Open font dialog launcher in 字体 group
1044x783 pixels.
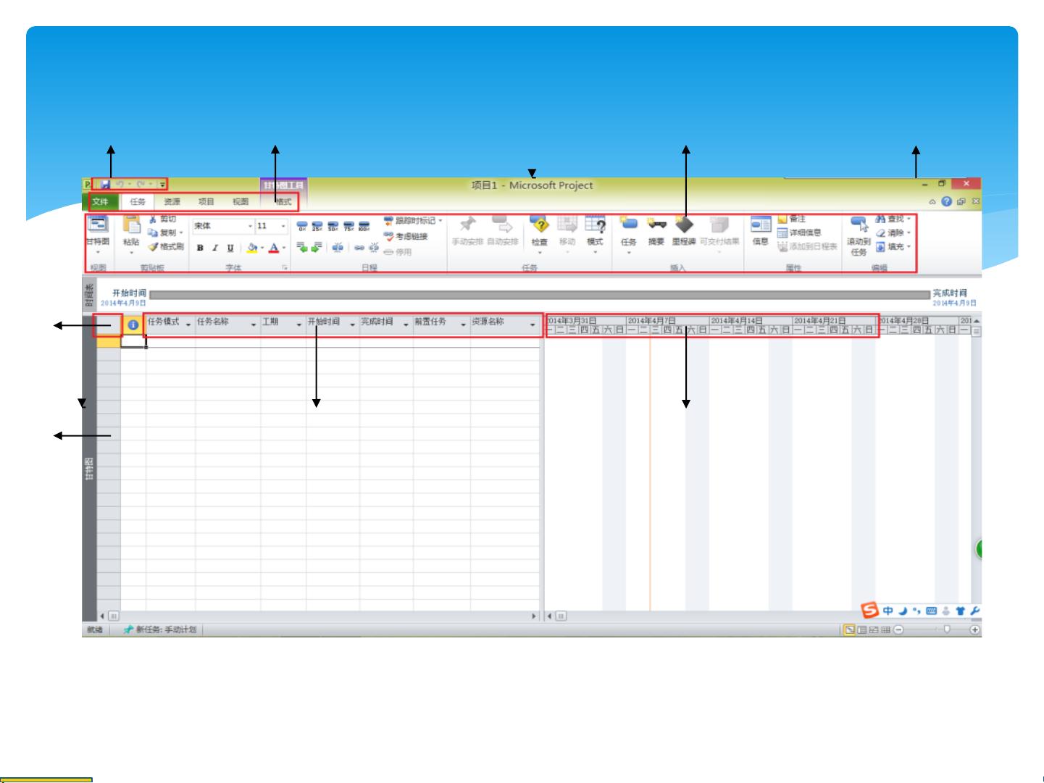285,268
